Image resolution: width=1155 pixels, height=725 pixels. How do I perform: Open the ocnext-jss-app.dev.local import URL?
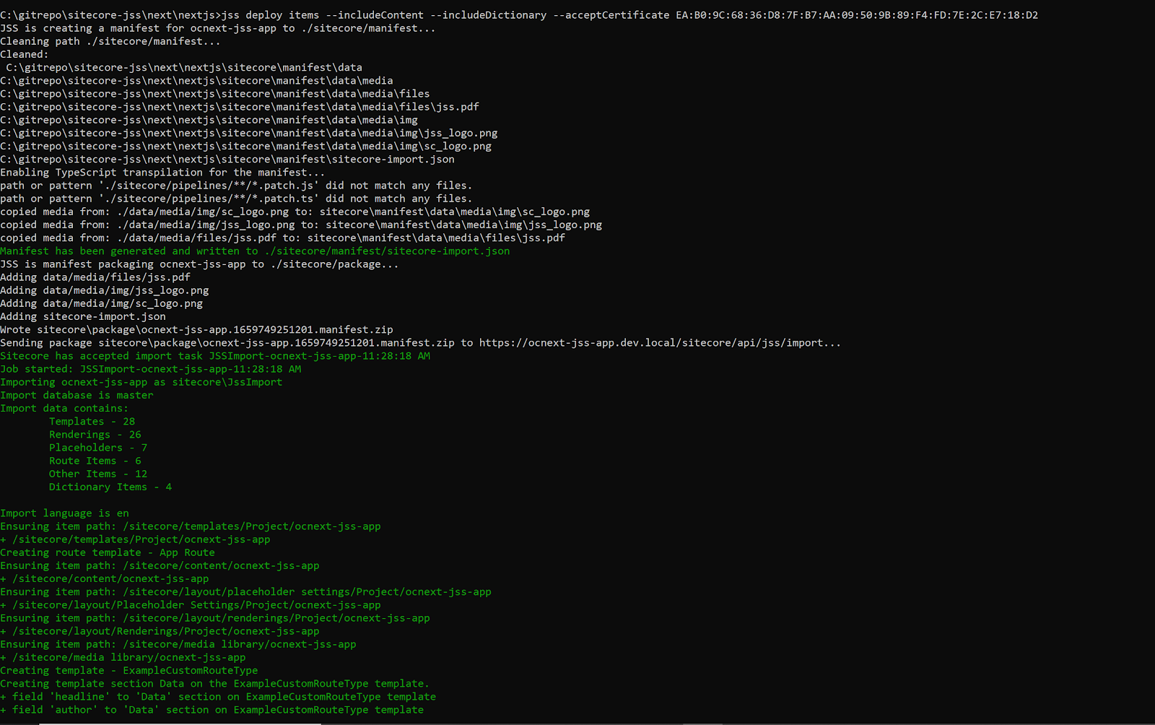660,343
